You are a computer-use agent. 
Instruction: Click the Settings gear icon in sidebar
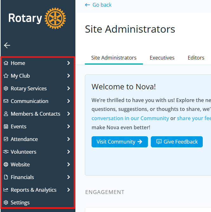click(x=6, y=202)
